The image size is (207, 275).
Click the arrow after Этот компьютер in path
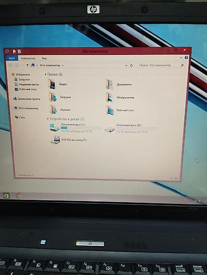pos(63,66)
